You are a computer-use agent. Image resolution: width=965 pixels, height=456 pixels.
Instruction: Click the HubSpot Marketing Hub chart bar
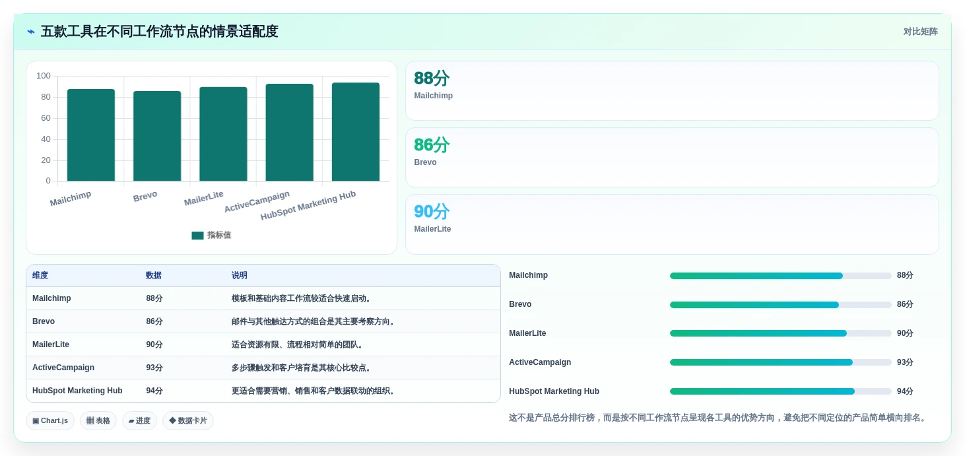(x=356, y=132)
